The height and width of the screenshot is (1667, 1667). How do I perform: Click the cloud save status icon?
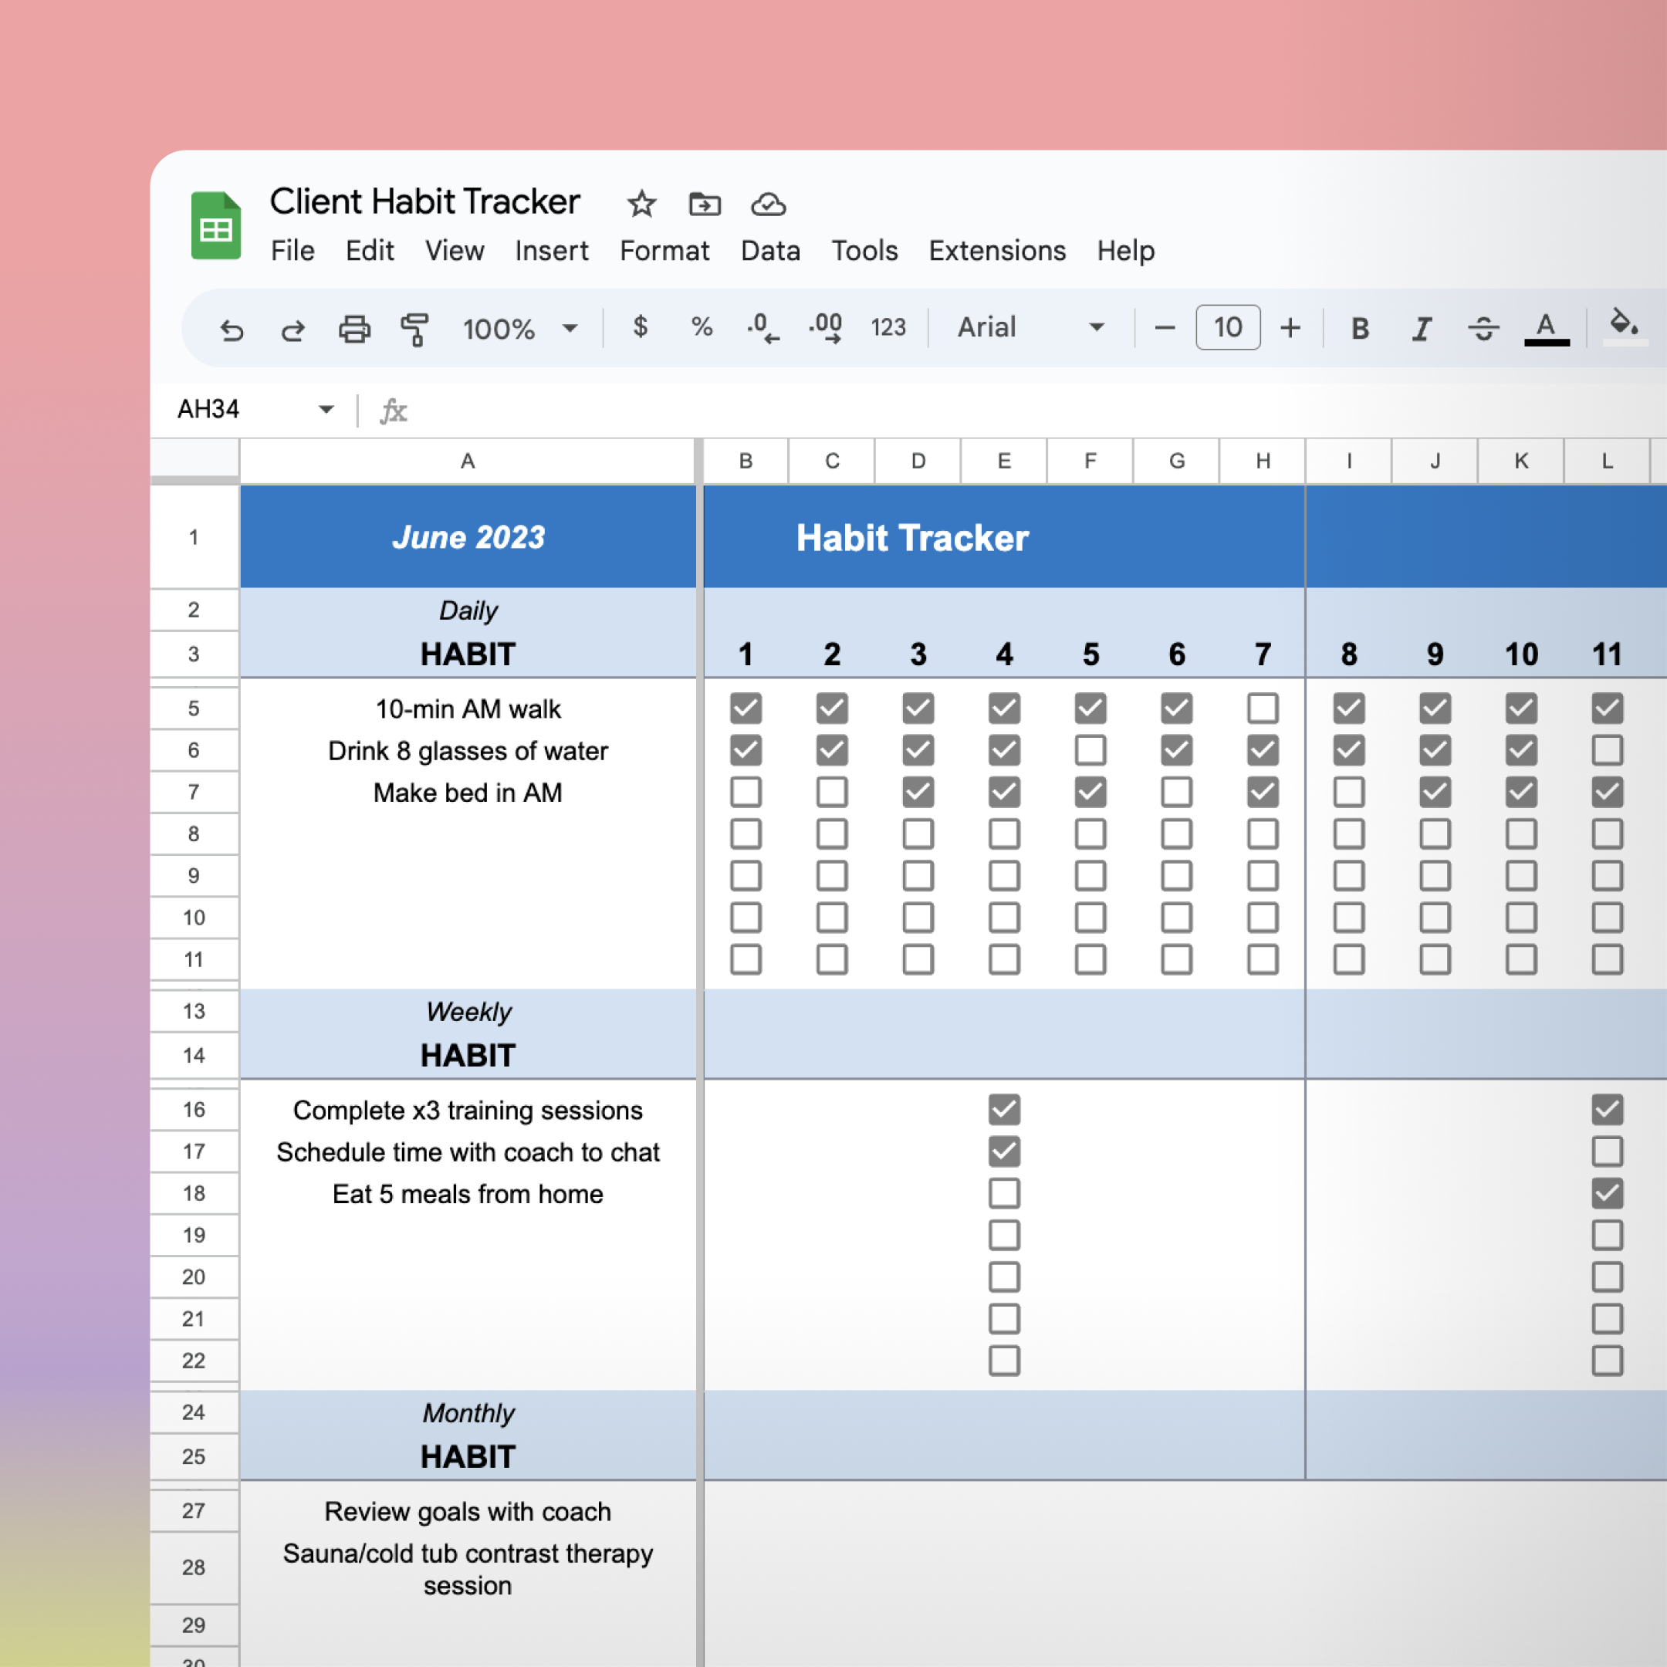768,205
